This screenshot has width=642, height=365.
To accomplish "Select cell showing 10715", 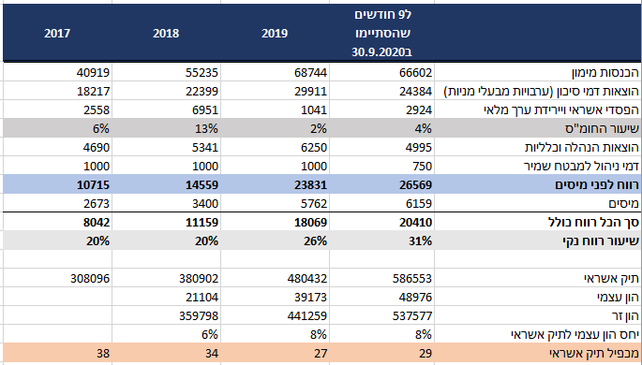I will (93, 185).
